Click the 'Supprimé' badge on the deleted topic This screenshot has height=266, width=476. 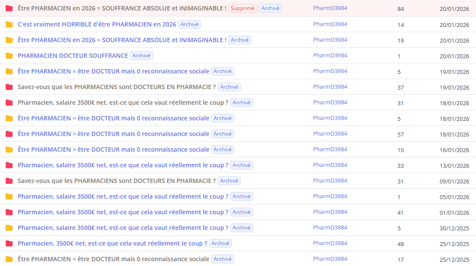point(242,8)
